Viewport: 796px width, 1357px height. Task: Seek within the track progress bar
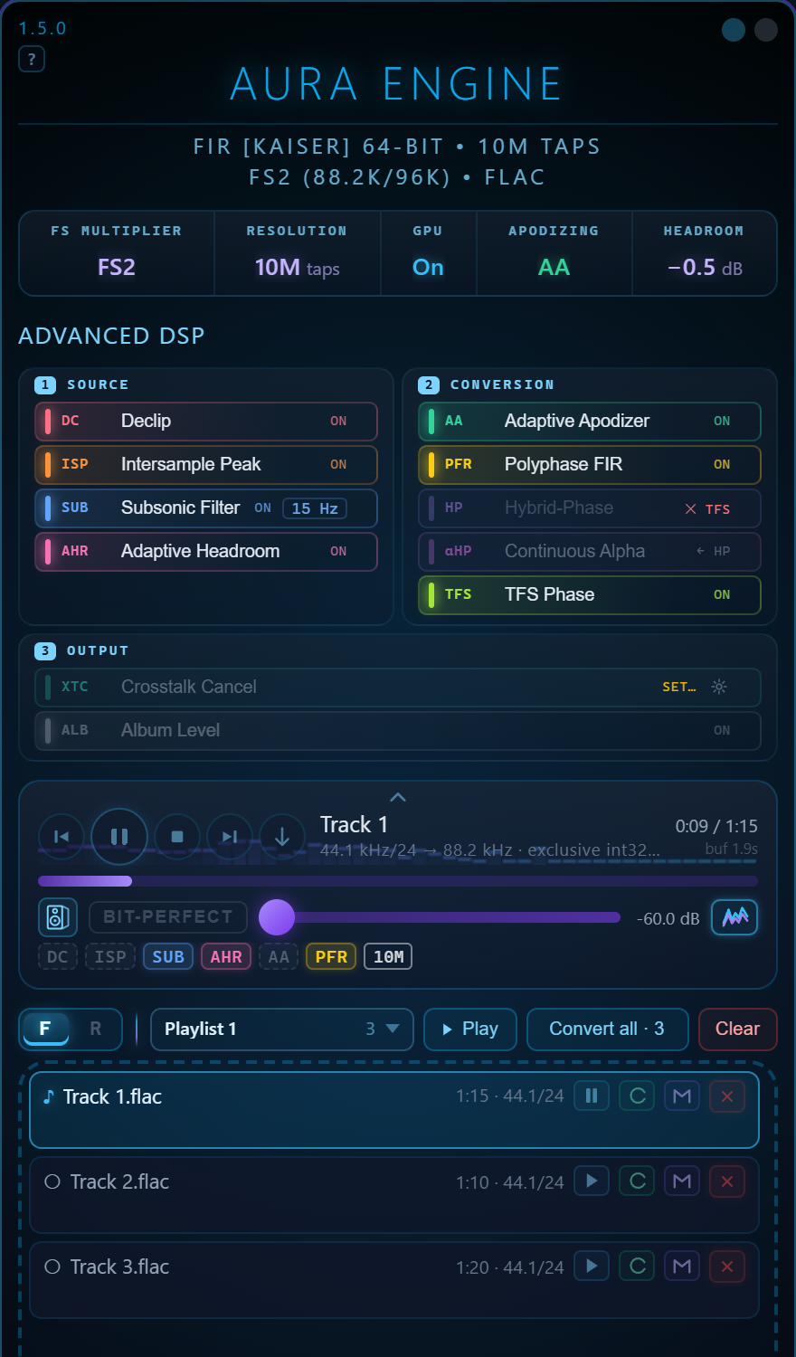pyautogui.click(x=398, y=881)
